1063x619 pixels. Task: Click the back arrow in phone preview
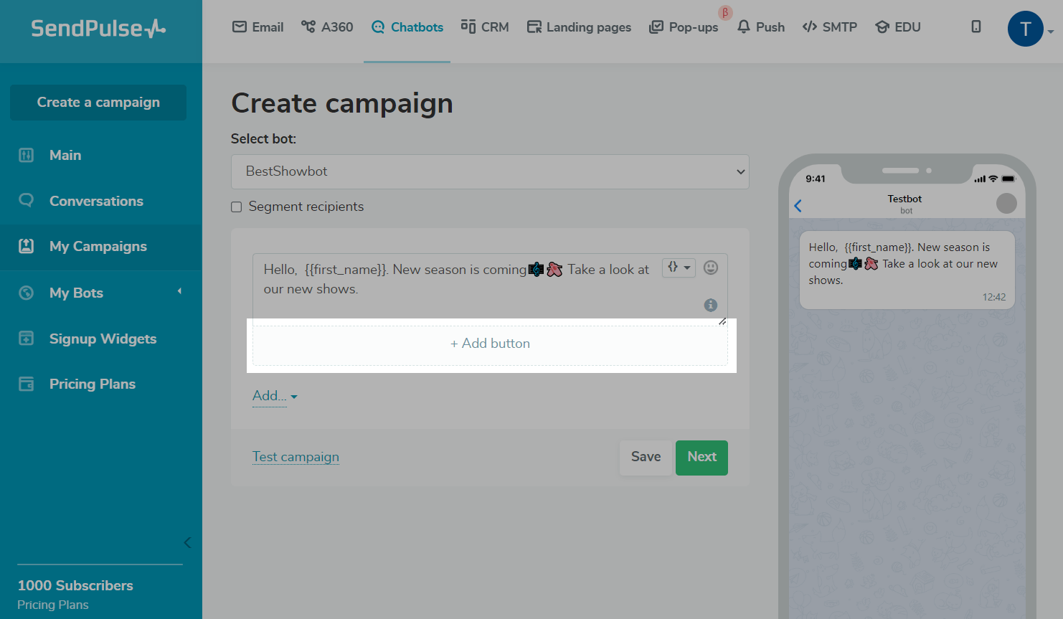tap(798, 206)
